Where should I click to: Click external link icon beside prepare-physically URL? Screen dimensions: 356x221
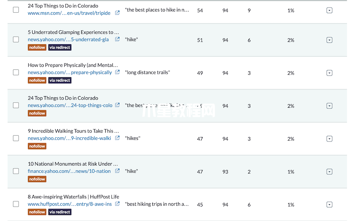coord(117,72)
